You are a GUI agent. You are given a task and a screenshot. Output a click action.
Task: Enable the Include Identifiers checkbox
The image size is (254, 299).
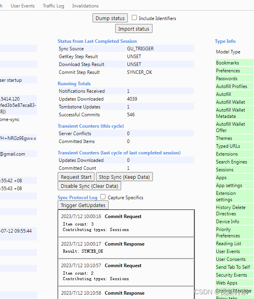pos(134,18)
